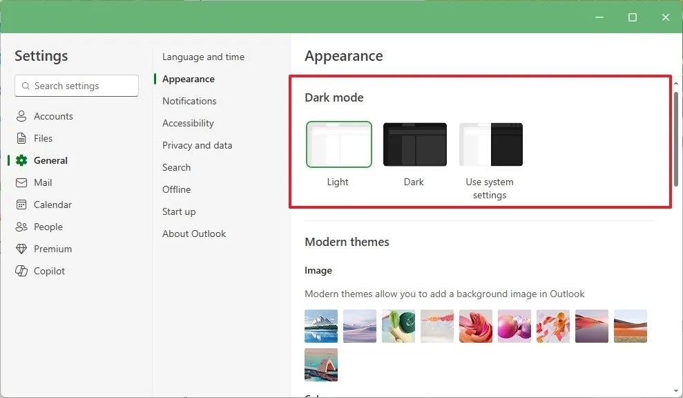Open Copilot settings in the sidebar
The width and height of the screenshot is (683, 398).
(48, 271)
